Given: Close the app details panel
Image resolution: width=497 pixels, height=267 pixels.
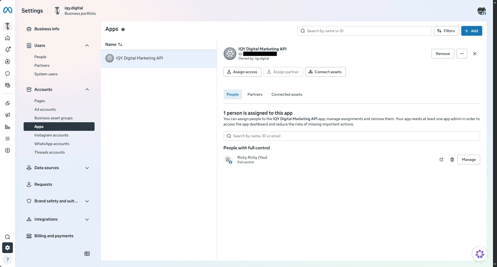Looking at the screenshot, I should 475,54.
